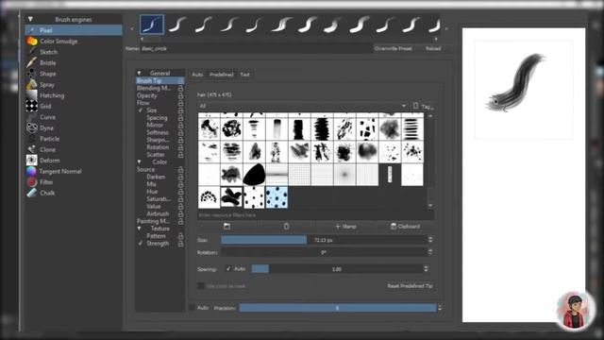Select the Pixel brush engine
This screenshot has width=604, height=340.
[74, 30]
